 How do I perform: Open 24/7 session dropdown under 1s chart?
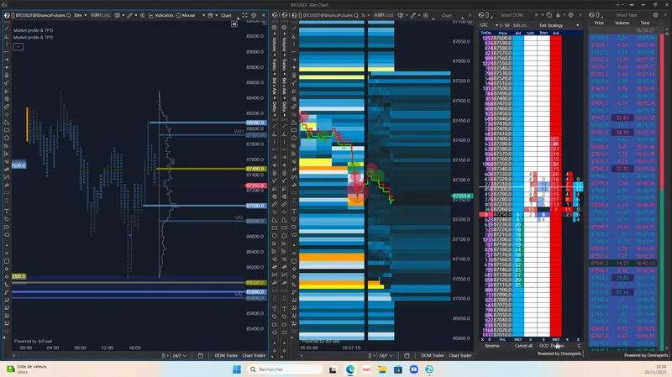(x=386, y=355)
